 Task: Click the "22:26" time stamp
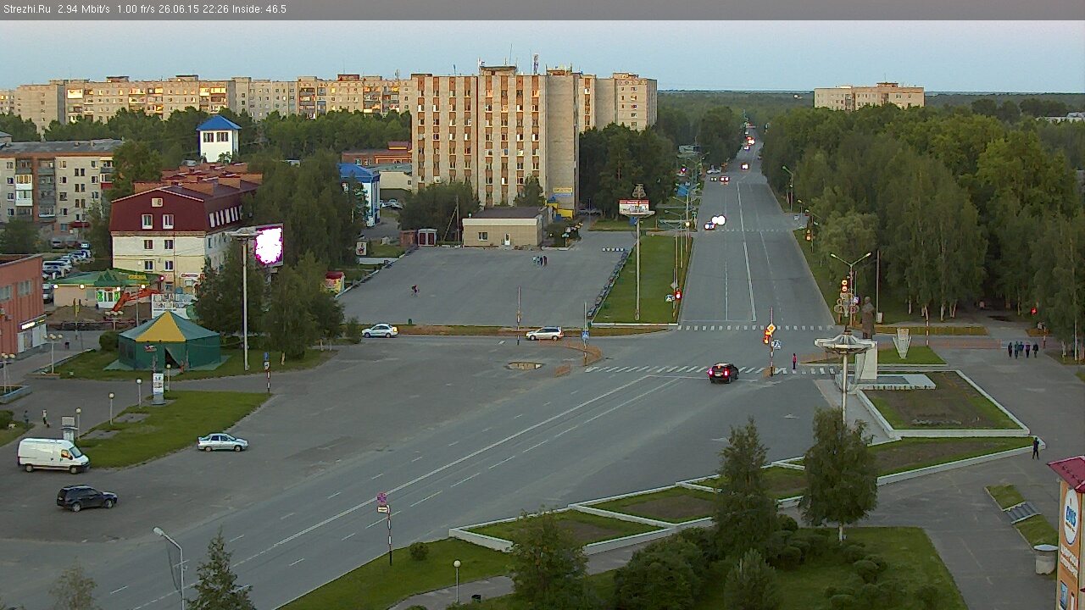[x=215, y=9]
